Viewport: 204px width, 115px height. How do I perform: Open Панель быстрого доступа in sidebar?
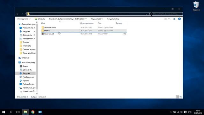tap(27, 24)
